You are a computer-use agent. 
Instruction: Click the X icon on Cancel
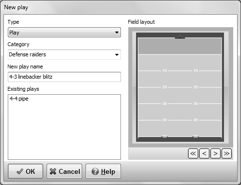point(53,171)
